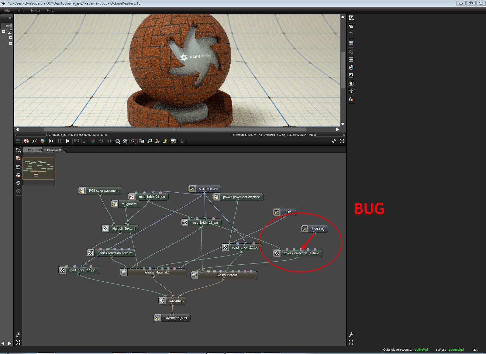Screen dimensions: 486x354
Task: Close the second Pavement tab
Action: [x=45, y=150]
